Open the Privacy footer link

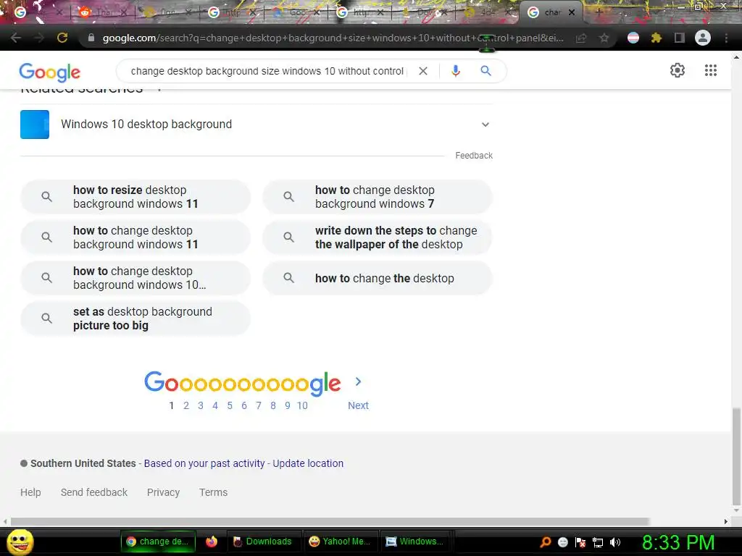[x=163, y=492]
